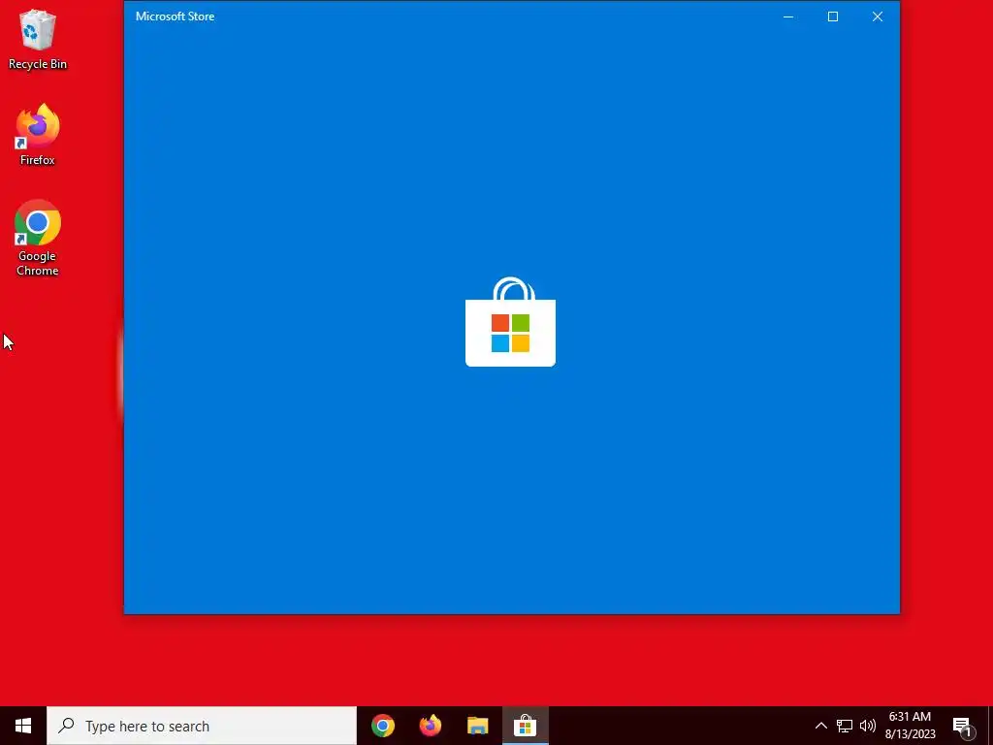The image size is (993, 745).
Task: Maximize the Microsoft Store window
Action: pos(833,16)
